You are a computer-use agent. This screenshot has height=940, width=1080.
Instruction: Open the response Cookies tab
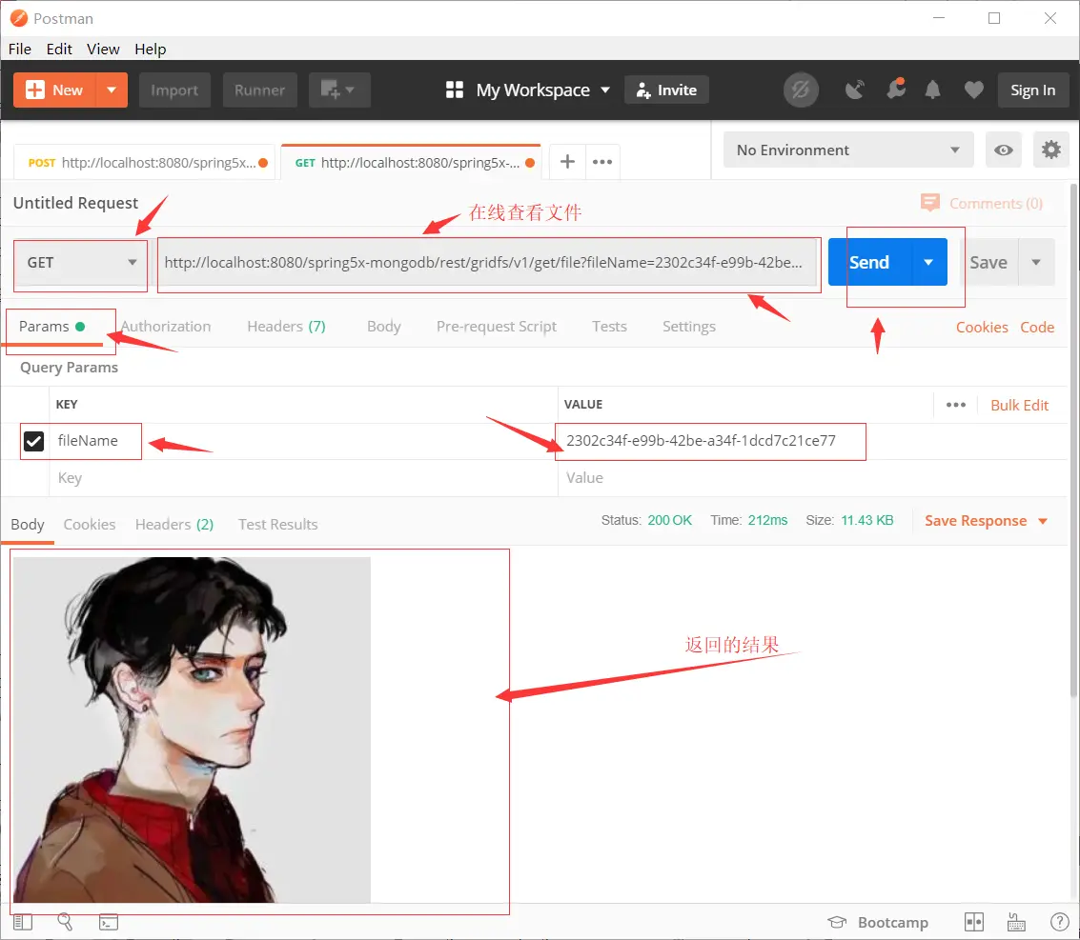coord(90,525)
